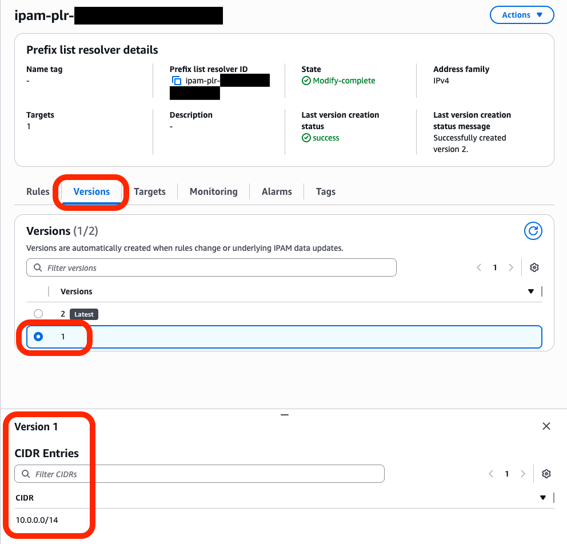The width and height of the screenshot is (567, 544).
Task: Go to next page of CIDR entries
Action: point(522,474)
